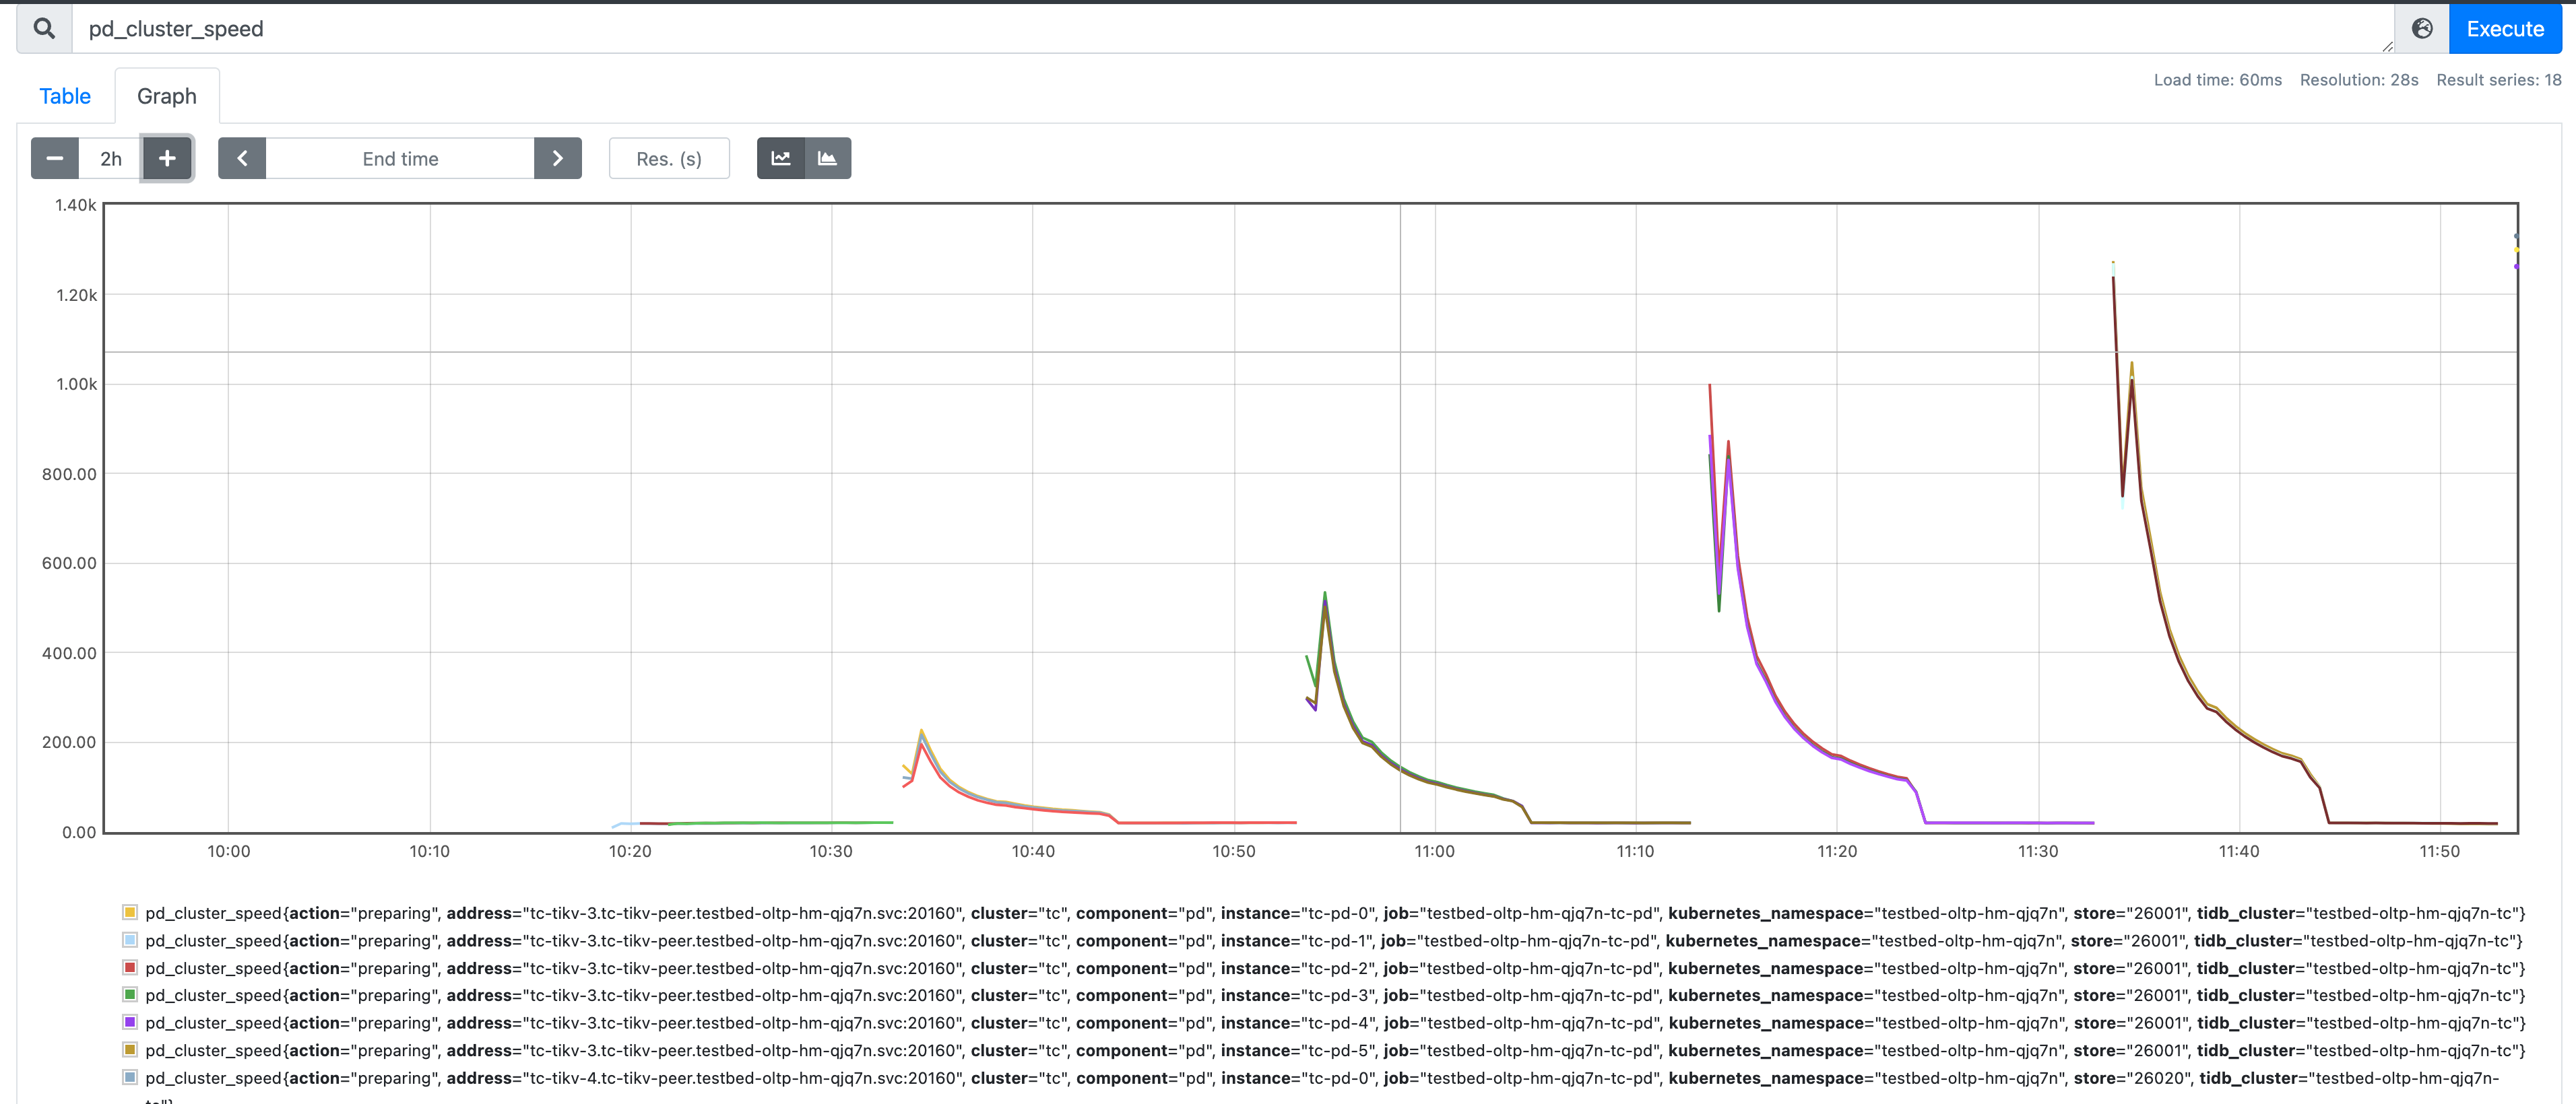
Task: Toggle green tc-pd-3 legend series
Action: [130, 995]
